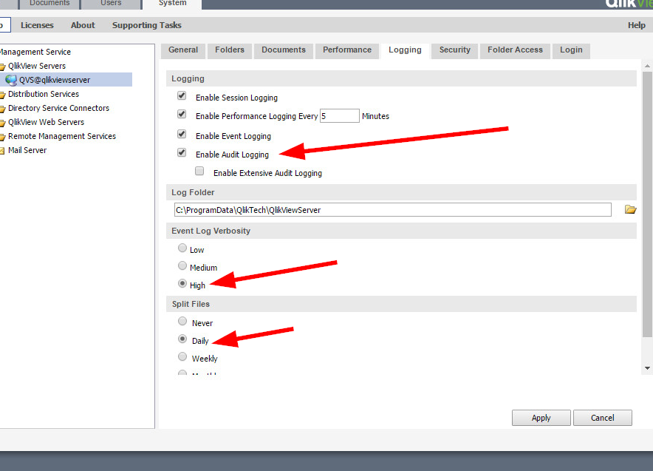Select Mail Server in tree
Screen dimensions: 653x471
[27, 151]
